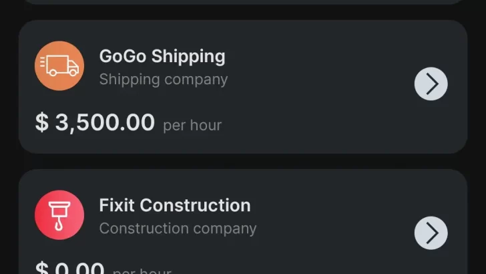
Task: Select the GoGo Shipping company name
Action: pos(162,56)
